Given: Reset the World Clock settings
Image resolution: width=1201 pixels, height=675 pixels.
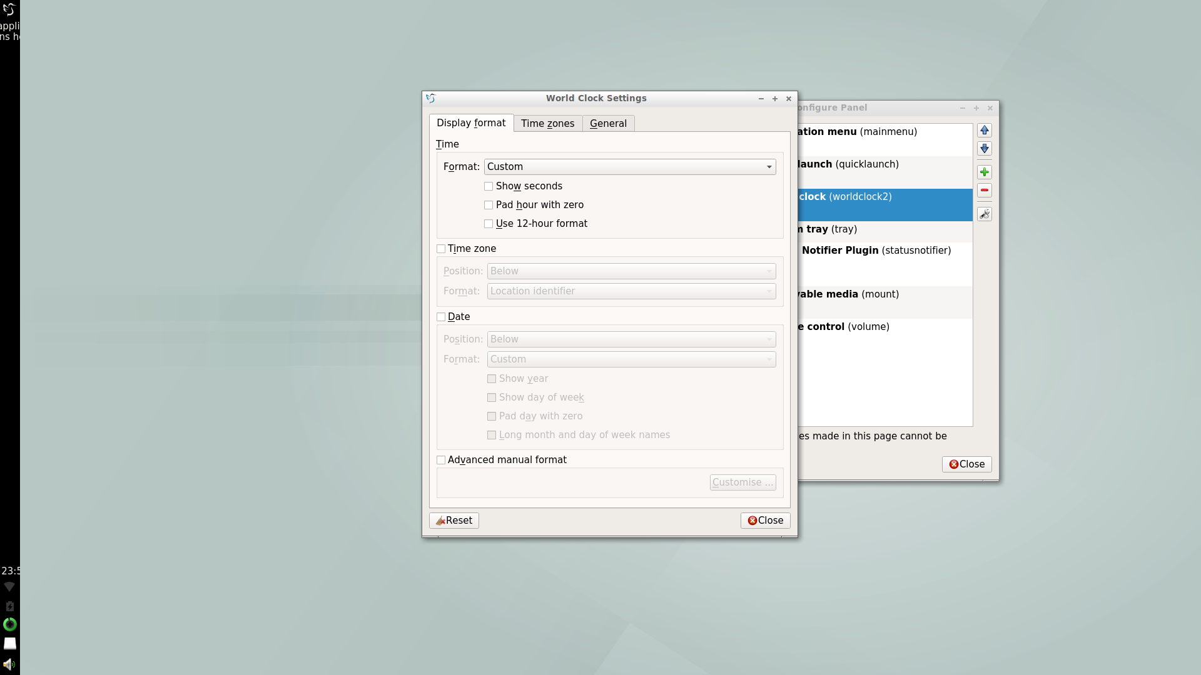Looking at the screenshot, I should point(454,520).
